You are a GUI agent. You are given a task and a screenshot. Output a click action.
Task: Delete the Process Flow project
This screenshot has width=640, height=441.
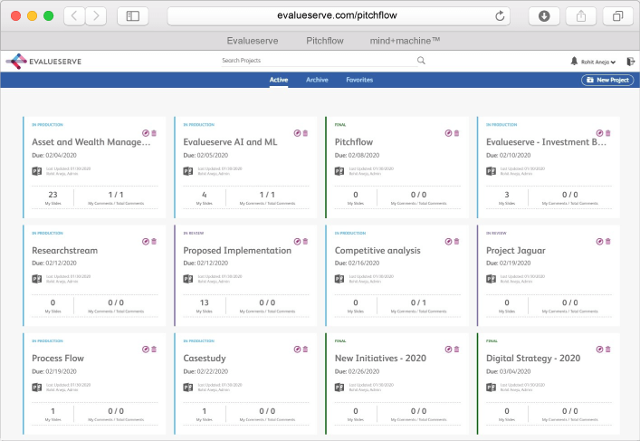click(x=154, y=350)
